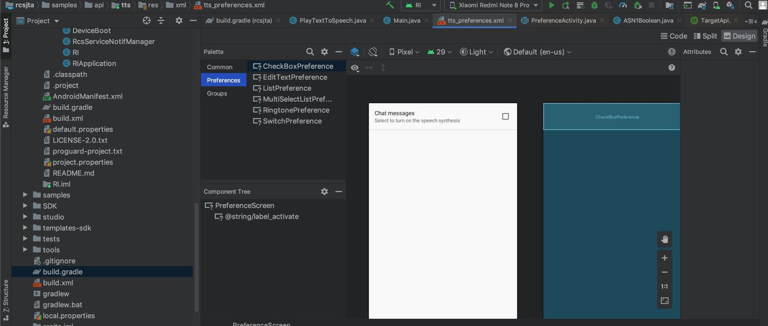Attach debugger to Android process

(x=637, y=5)
